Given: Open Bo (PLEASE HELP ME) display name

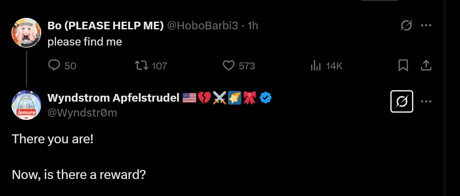Looking at the screenshot, I should (105, 26).
